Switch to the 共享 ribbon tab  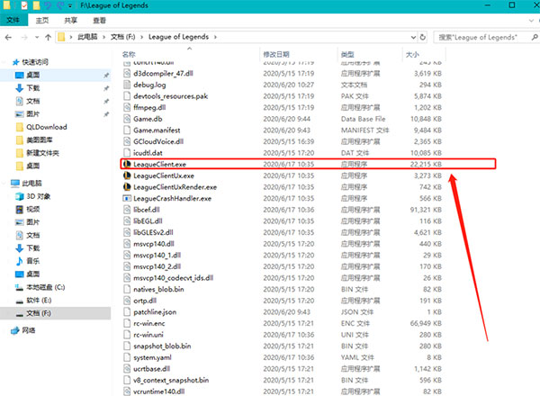70,21
